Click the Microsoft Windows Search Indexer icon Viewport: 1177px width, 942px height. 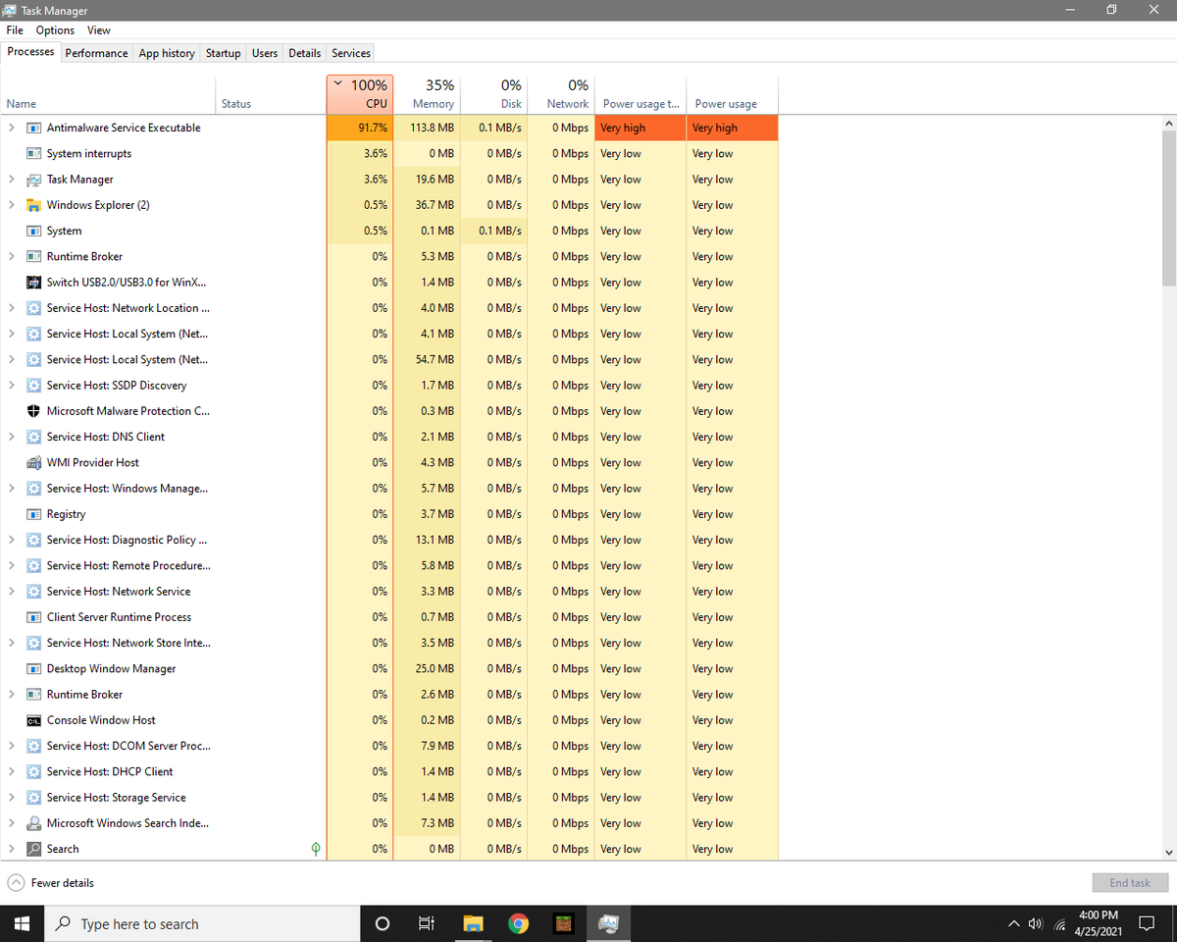[34, 823]
